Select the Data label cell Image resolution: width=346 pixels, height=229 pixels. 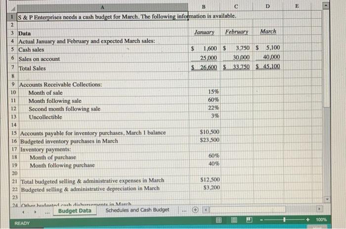103,33
